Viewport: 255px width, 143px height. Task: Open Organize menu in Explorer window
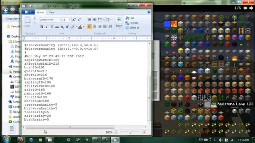(13, 19)
